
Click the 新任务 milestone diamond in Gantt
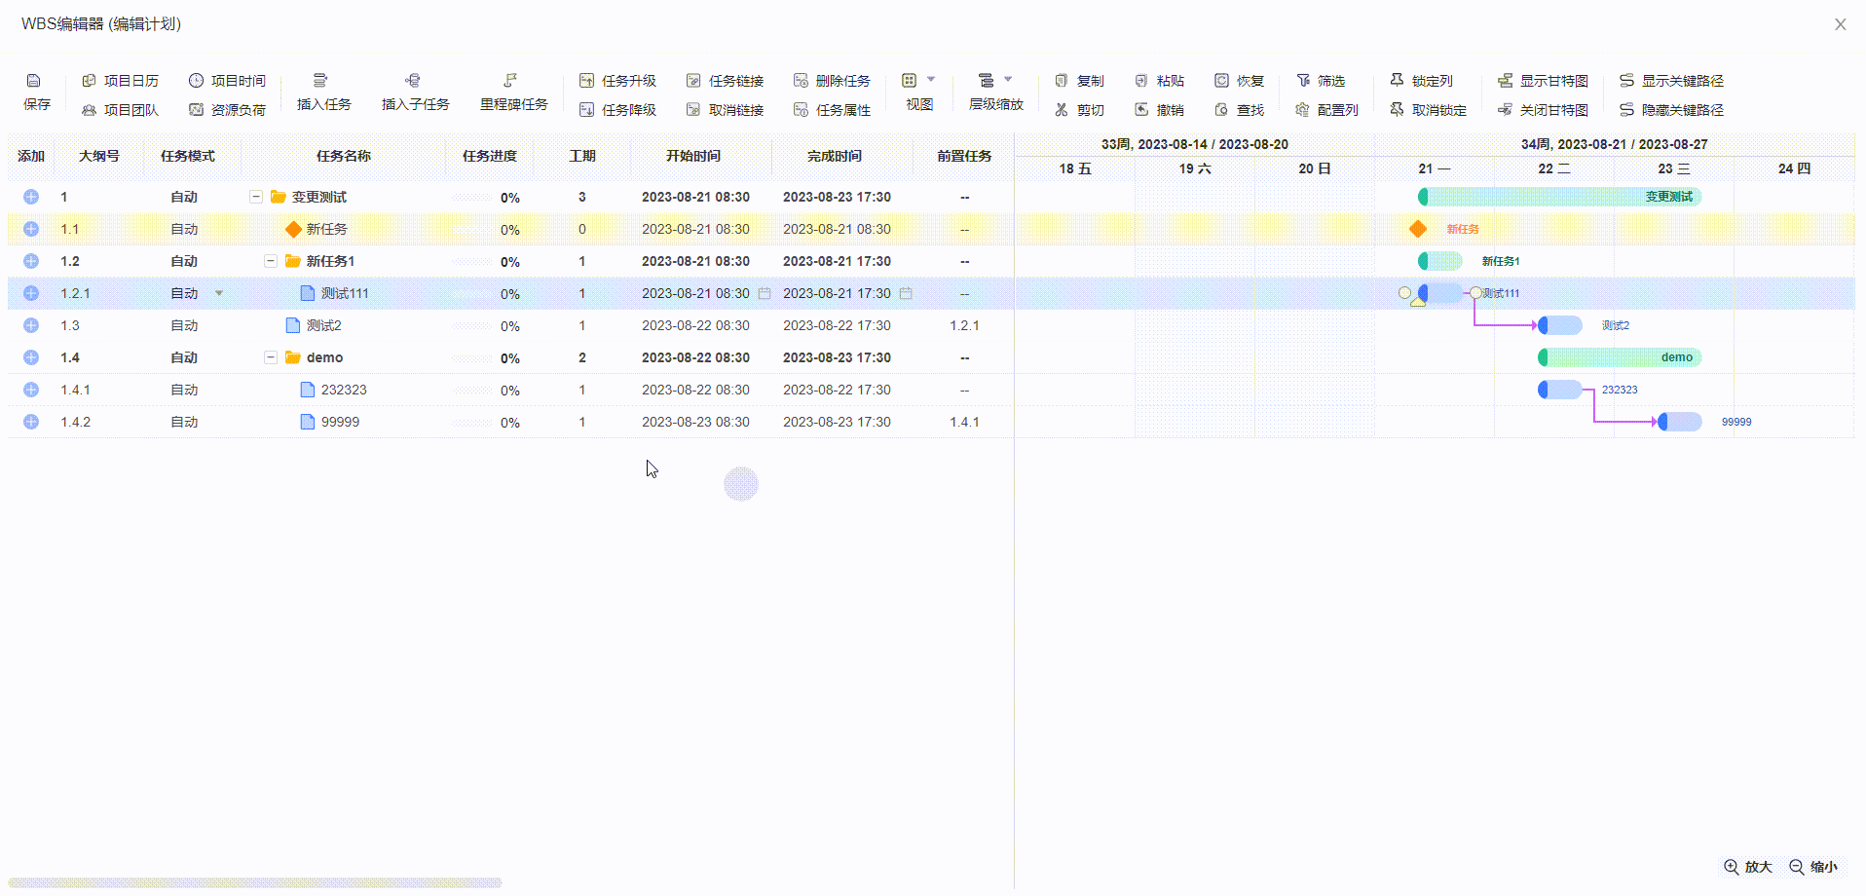[1418, 229]
